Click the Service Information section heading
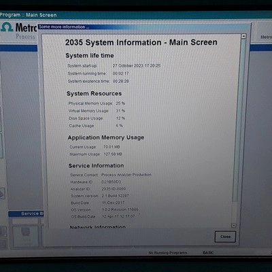Screen dimensions: 272x272 (x=96, y=166)
